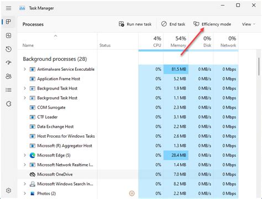
Task: Click the 28.4 MB memory cell
Action: tap(176, 155)
